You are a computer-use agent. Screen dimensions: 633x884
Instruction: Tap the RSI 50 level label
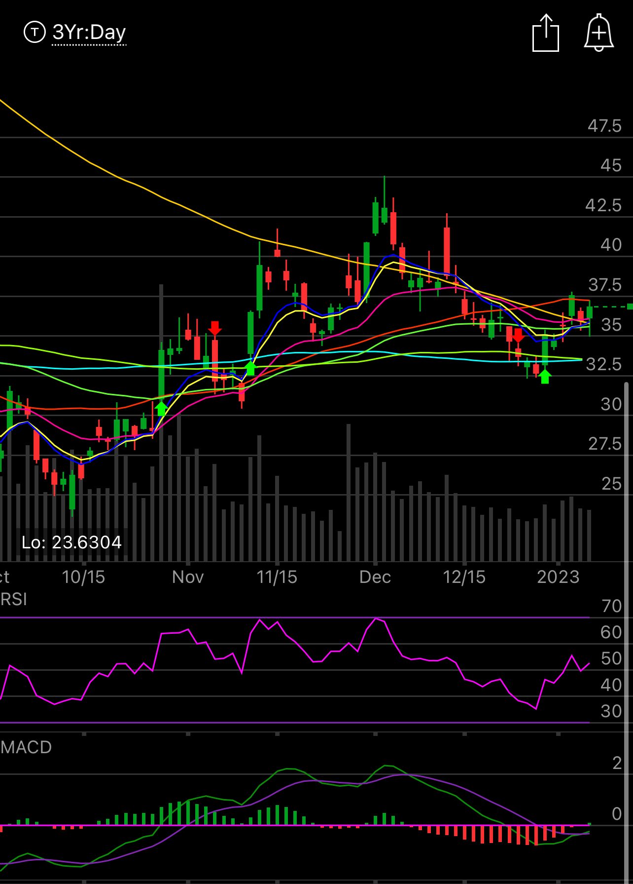[x=611, y=658]
